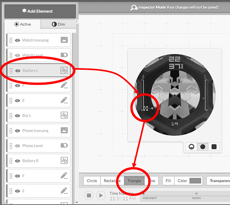The width and height of the screenshot is (230, 205).
Task: Switch to the Dim tab
Action: [58, 24]
